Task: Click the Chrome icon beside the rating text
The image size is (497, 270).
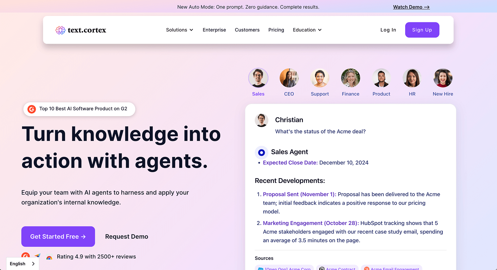Action: [x=49, y=257]
